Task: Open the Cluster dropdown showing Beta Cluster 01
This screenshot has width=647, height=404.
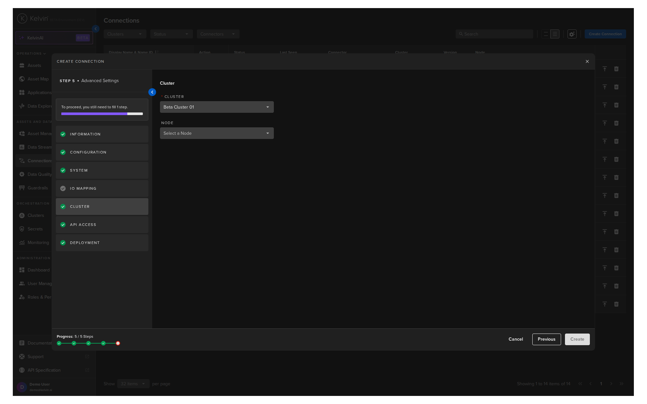Action: tap(217, 107)
